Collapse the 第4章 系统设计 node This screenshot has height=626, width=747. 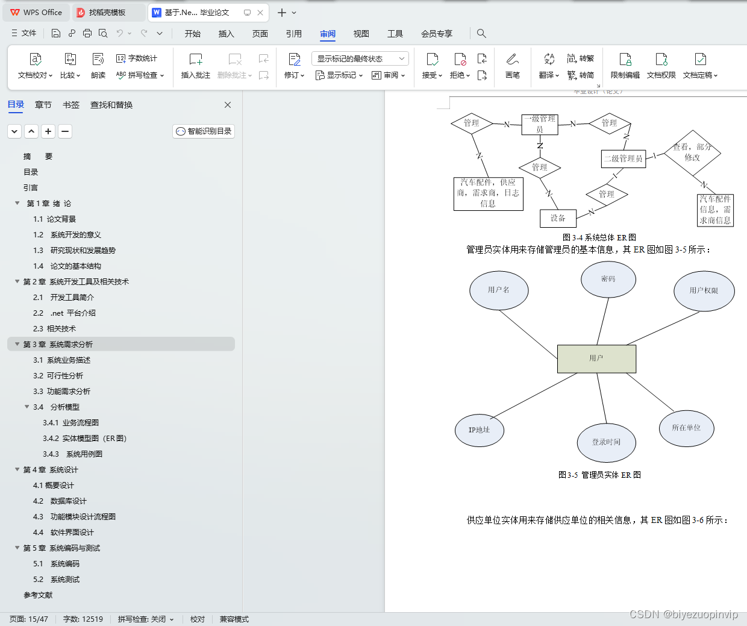coord(17,469)
